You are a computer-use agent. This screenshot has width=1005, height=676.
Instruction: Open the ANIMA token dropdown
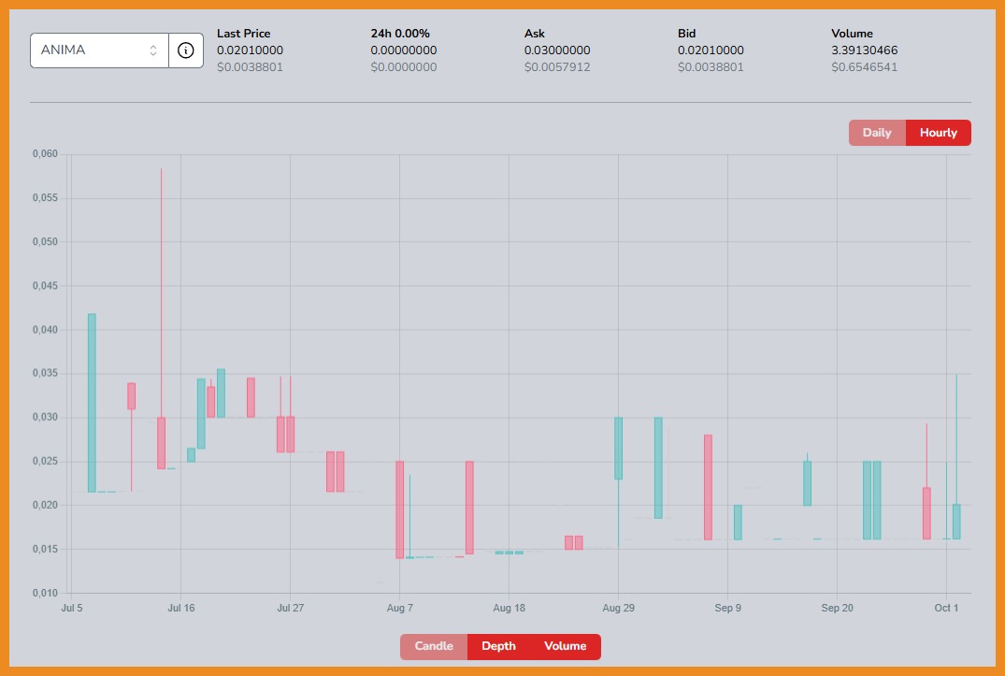click(99, 50)
